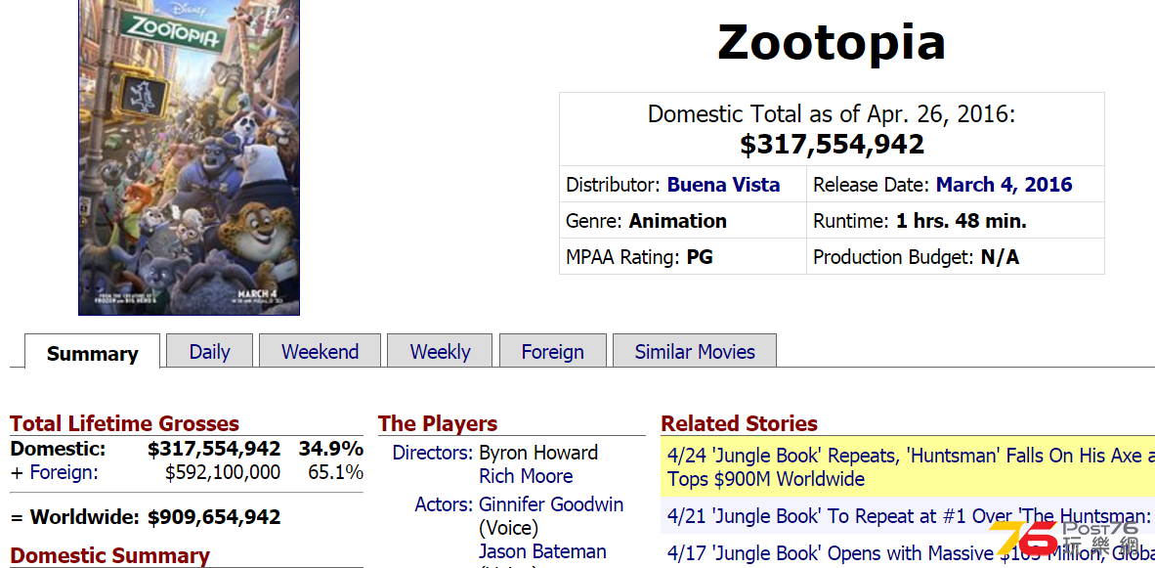Open director Rich Moore's page

coord(526,476)
